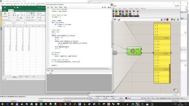Screen dimensions: 189x106
Task: Open the Excel File tab
Action: (x=5, y=11)
